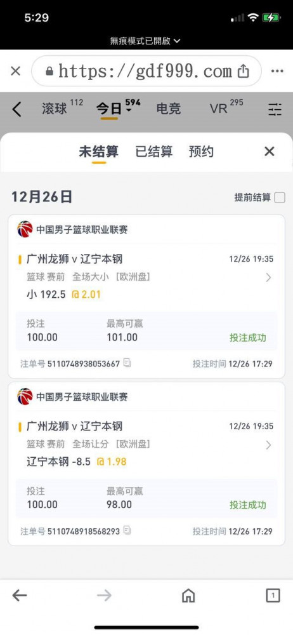293x635 pixels.
Task: Expand 全场大小 bet details chevron
Action: tap(268, 277)
